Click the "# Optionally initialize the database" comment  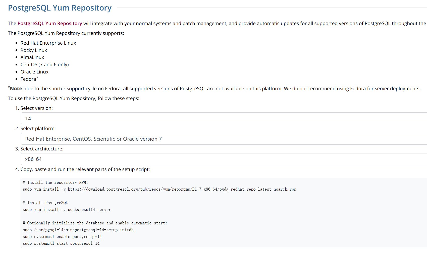[95, 223]
